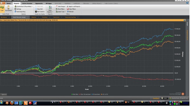Open Settings in the Options group
191x107 pixels.
[18, 9]
